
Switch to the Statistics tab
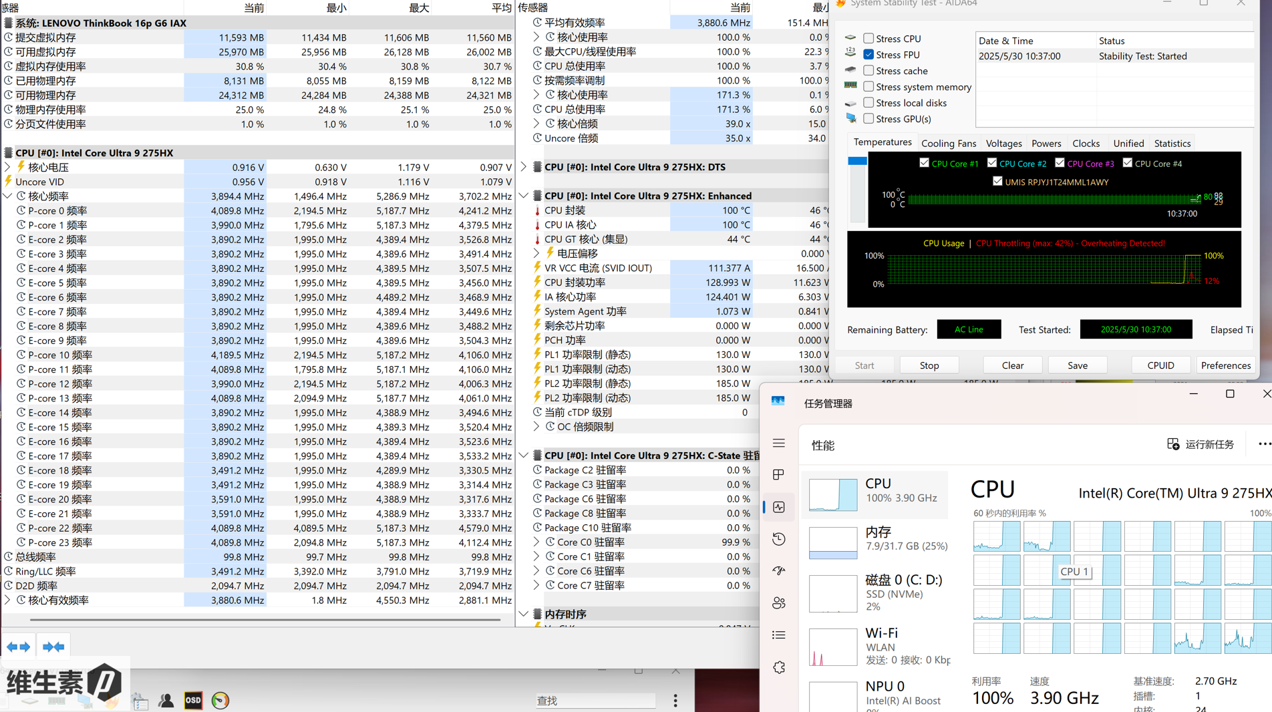(x=1172, y=144)
